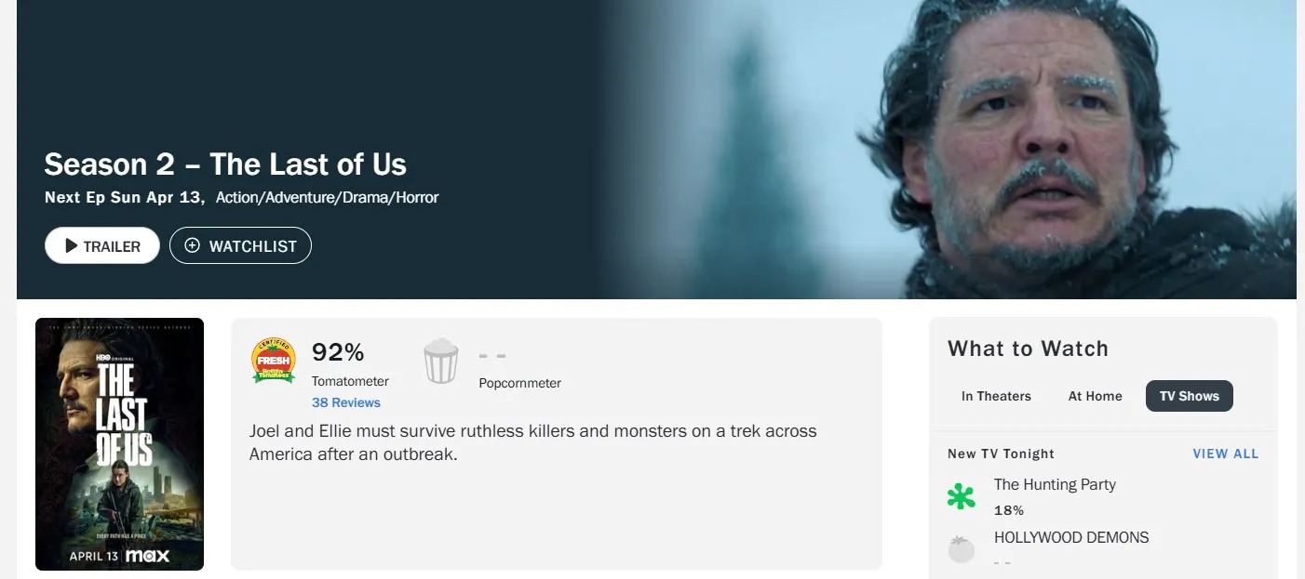This screenshot has height=579, width=1305.
Task: Switch to the At Home tab
Action: 1096,396
